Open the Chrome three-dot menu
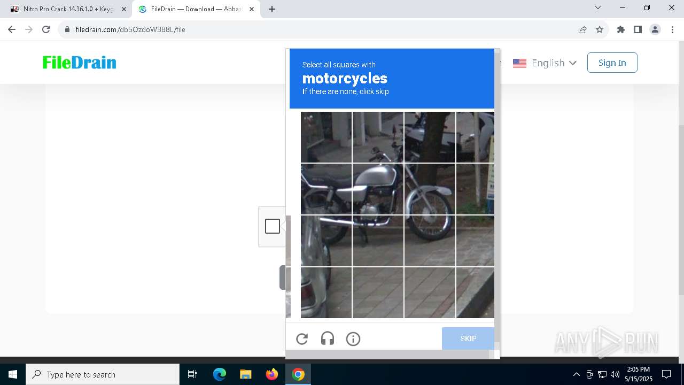Screen dimensions: 684x385 coord(672,29)
